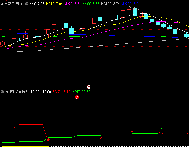Click the first red candlestick at left edge
The width and height of the screenshot is (189, 147).
[x=3, y=43]
